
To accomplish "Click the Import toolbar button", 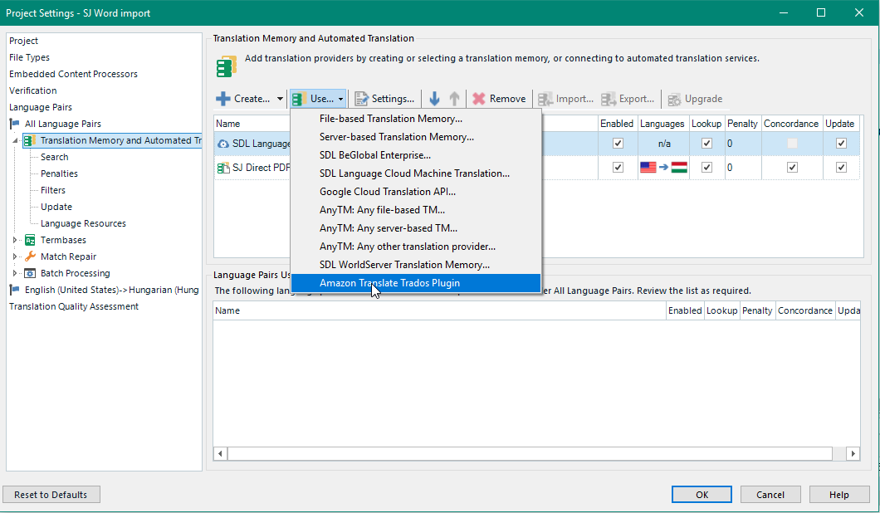I will click(x=565, y=99).
